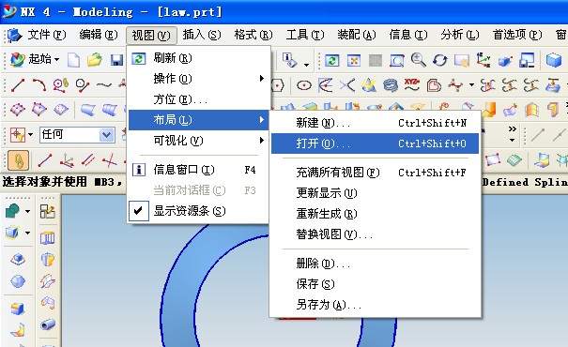This screenshot has width=568, height=347.
Task: Select 更新显示(U) entry
Action: (x=375, y=193)
